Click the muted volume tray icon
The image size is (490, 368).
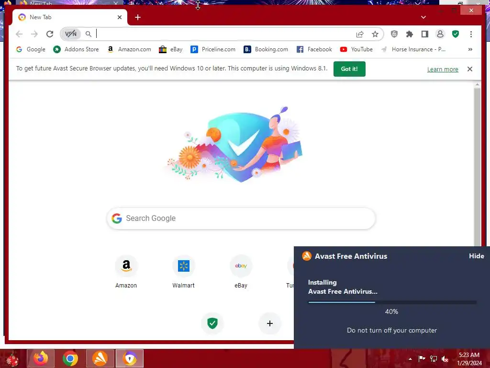click(445, 359)
